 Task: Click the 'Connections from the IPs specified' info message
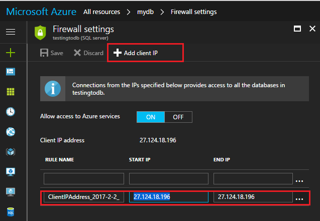[x=178, y=89]
